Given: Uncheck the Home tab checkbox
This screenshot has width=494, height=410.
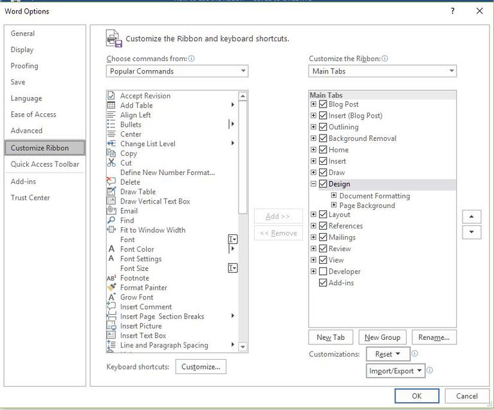Looking at the screenshot, I should point(323,149).
